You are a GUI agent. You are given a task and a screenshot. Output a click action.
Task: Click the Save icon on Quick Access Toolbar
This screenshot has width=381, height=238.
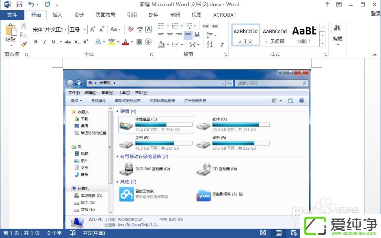pyautogui.click(x=19, y=4)
